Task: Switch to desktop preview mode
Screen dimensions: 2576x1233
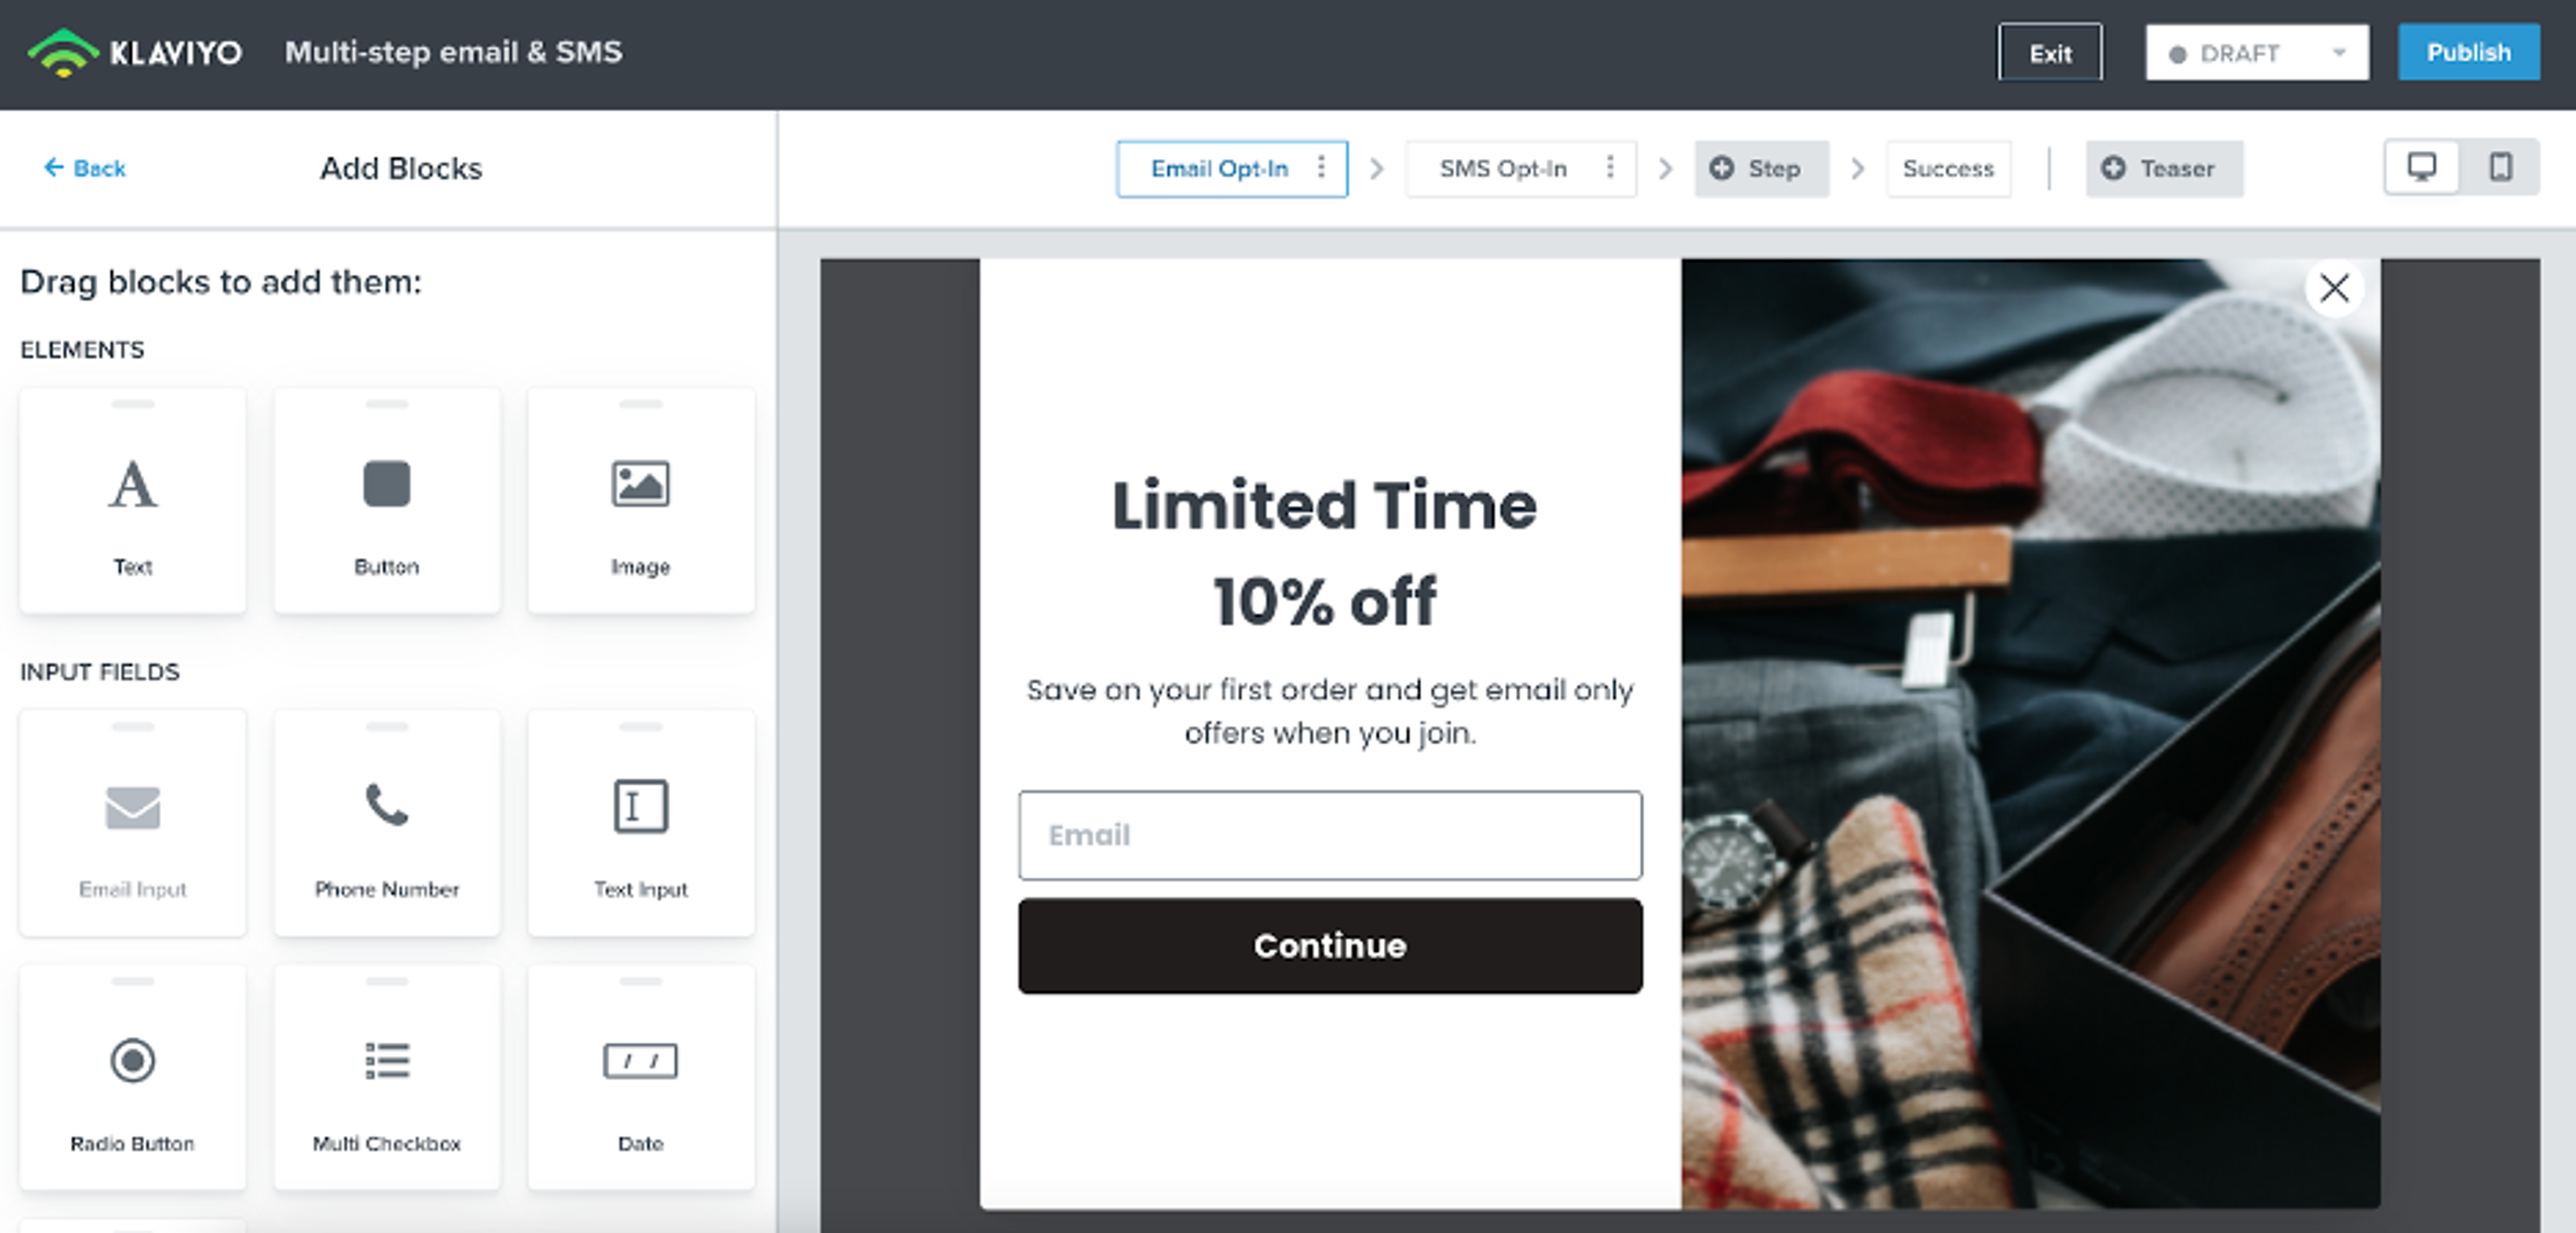Action: coord(2421,167)
